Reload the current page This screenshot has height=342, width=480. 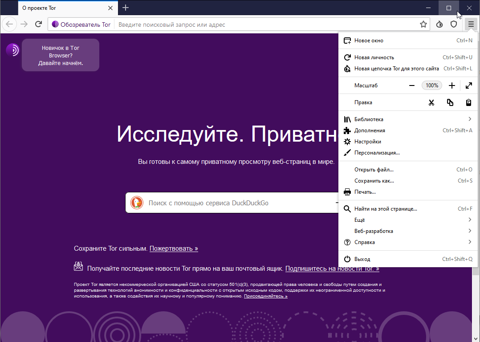[x=38, y=24]
